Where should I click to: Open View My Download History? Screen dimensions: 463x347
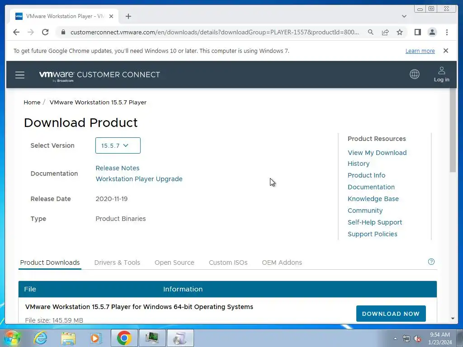[x=377, y=158]
